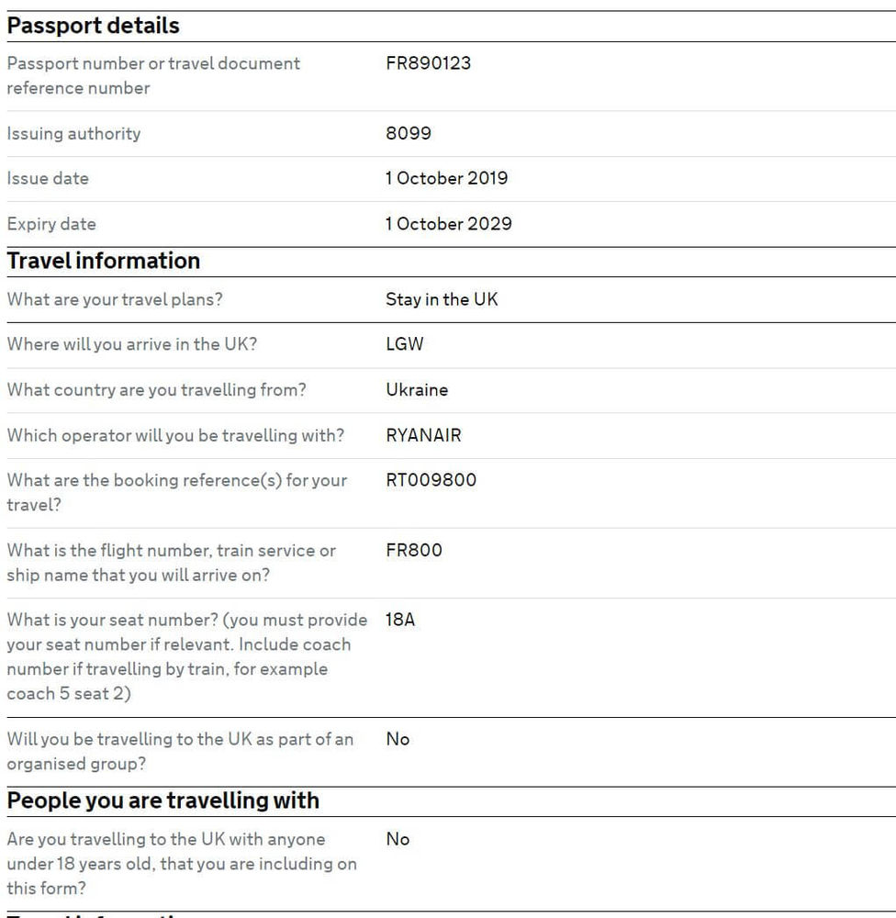Image resolution: width=896 pixels, height=918 pixels.
Task: Click the flight number FR800
Action: [414, 550]
